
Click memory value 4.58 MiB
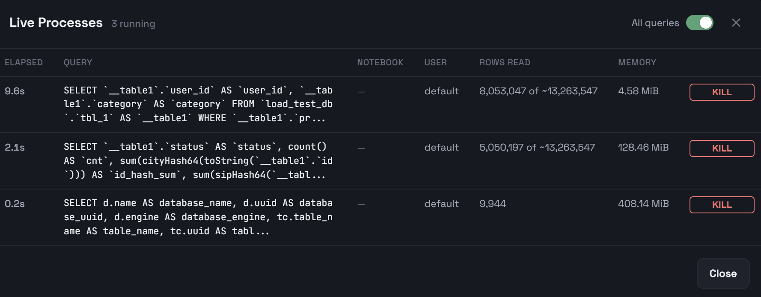click(638, 91)
